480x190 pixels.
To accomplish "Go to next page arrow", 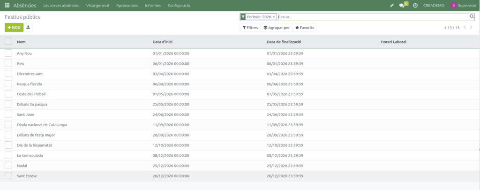I will click(x=472, y=28).
